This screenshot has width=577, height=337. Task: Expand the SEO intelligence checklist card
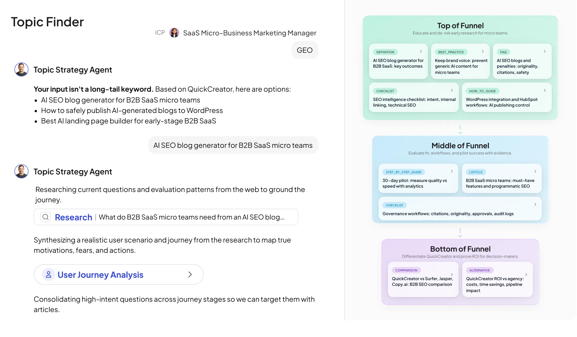click(x=452, y=90)
